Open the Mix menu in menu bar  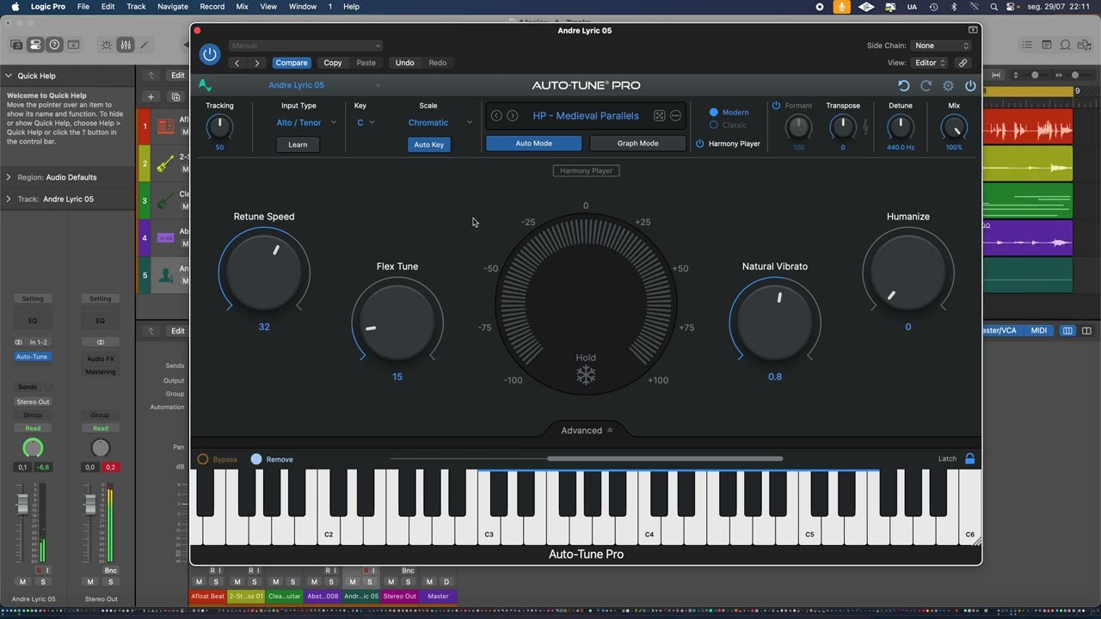pos(242,6)
